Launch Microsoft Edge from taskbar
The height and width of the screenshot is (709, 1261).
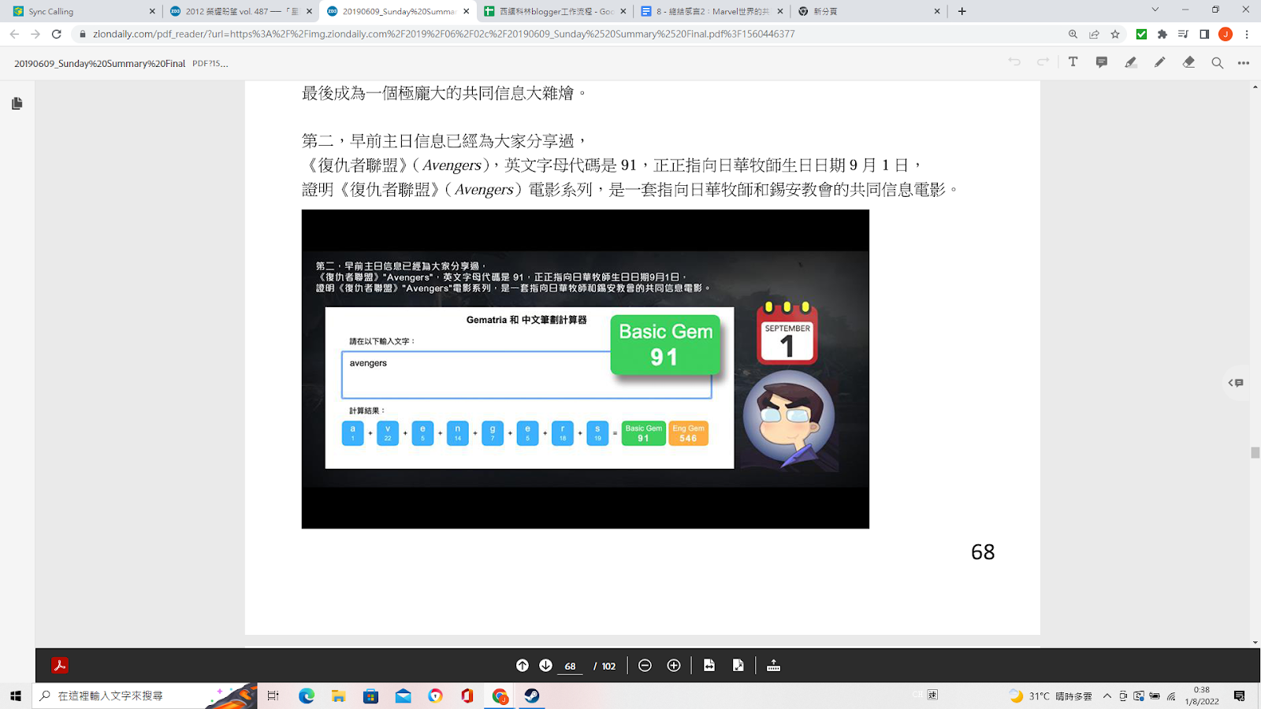[x=307, y=696]
